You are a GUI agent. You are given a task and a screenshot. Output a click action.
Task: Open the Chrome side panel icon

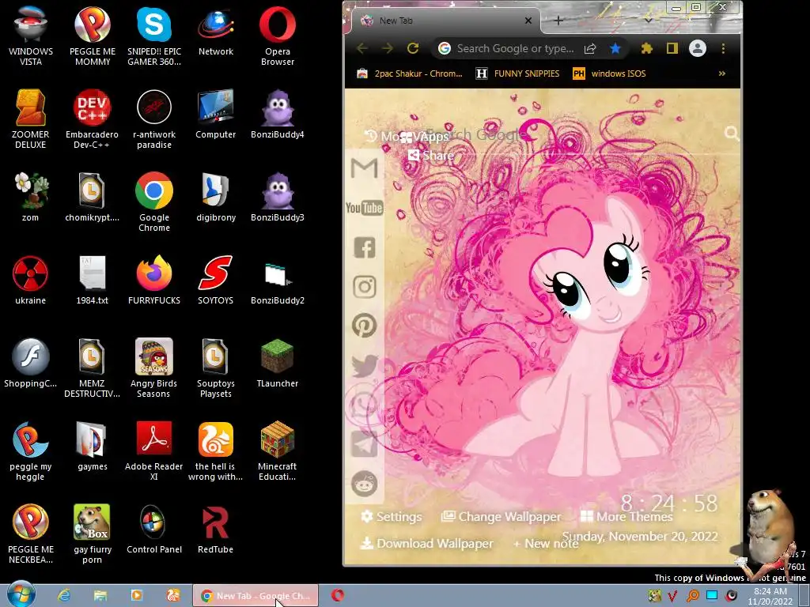click(x=672, y=48)
